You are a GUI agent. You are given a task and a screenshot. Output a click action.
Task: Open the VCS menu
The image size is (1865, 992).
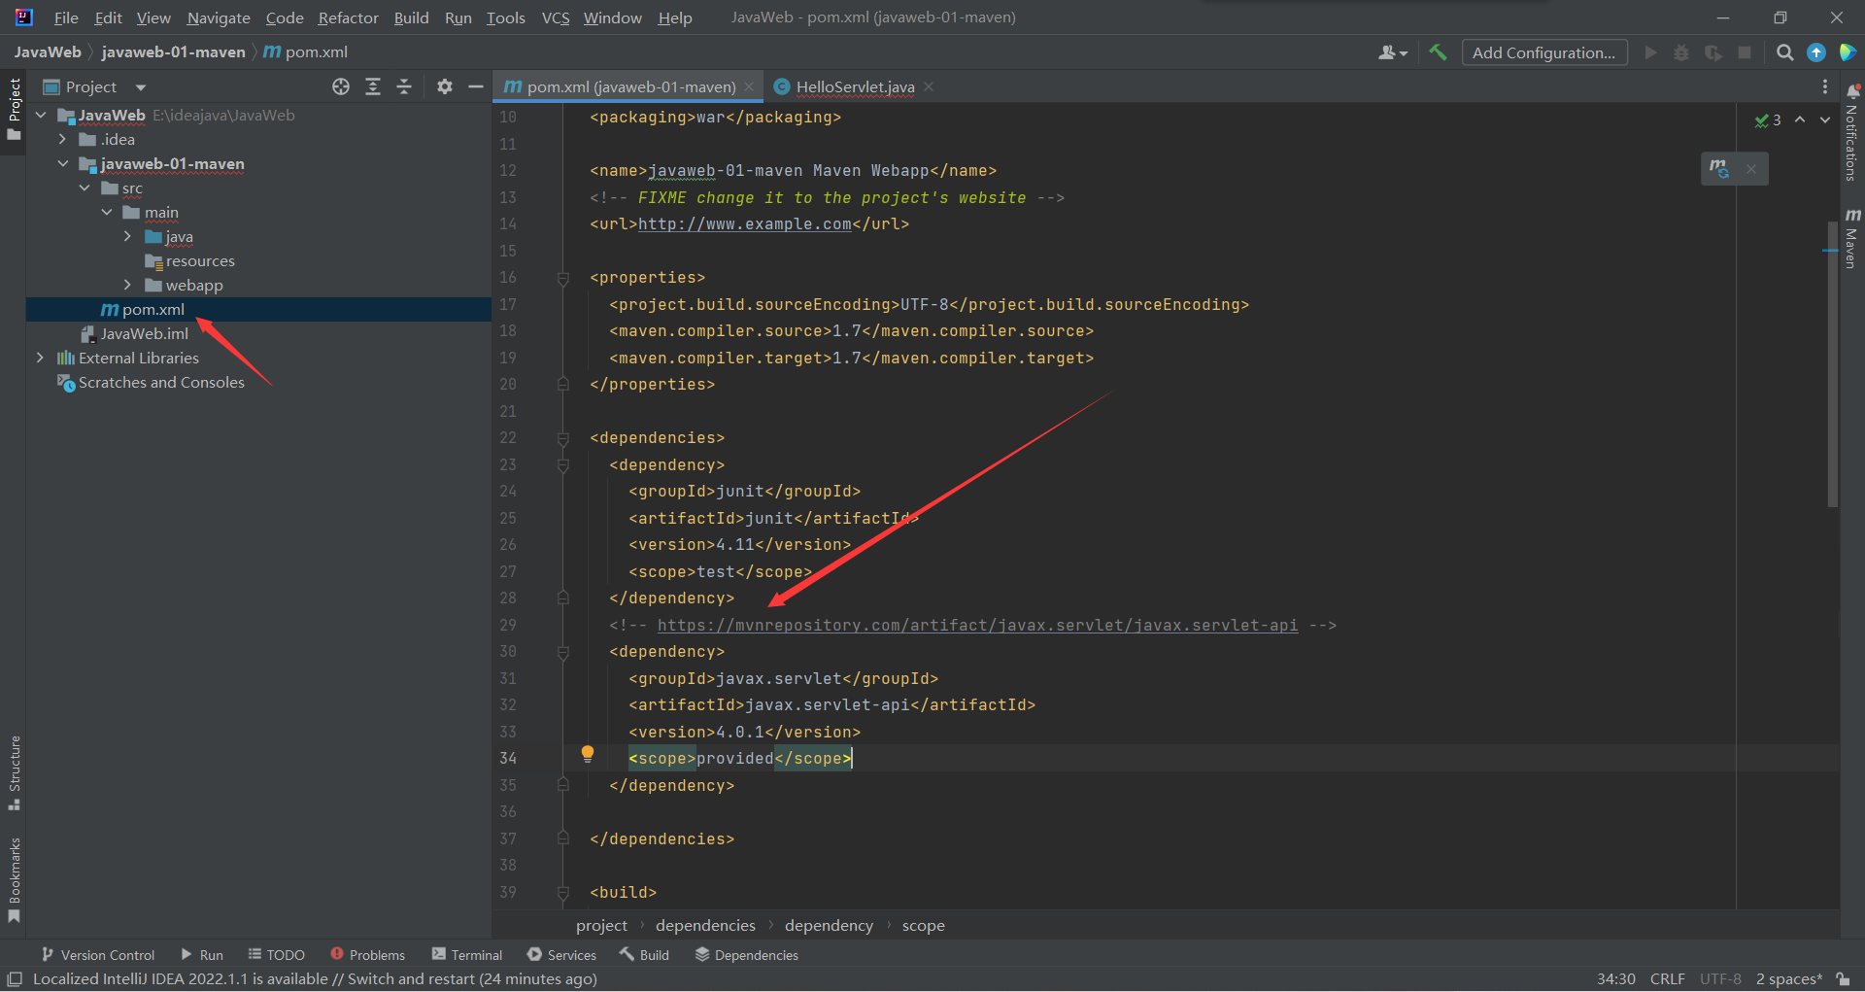pyautogui.click(x=556, y=17)
